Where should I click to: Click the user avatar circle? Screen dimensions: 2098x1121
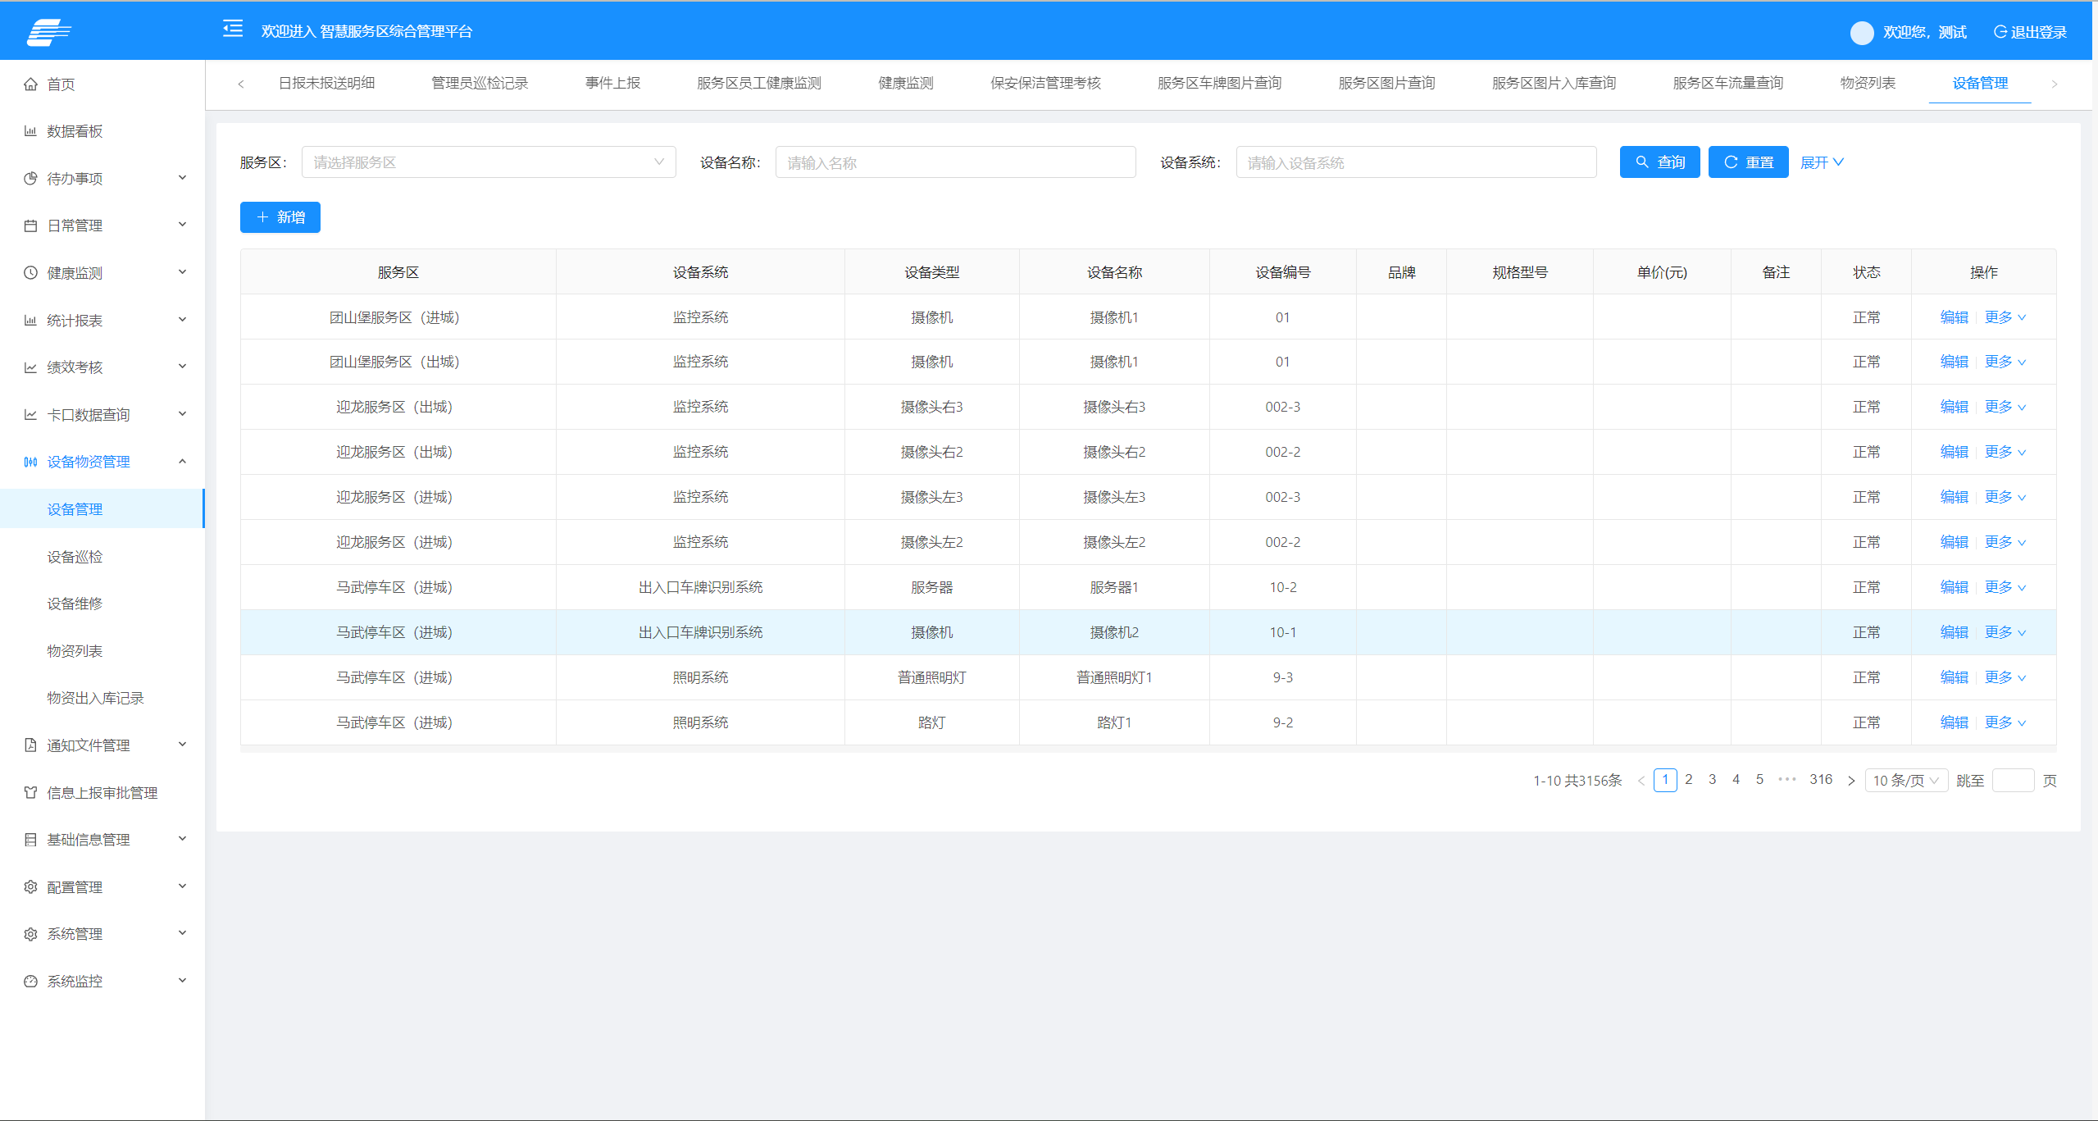coord(1862,32)
